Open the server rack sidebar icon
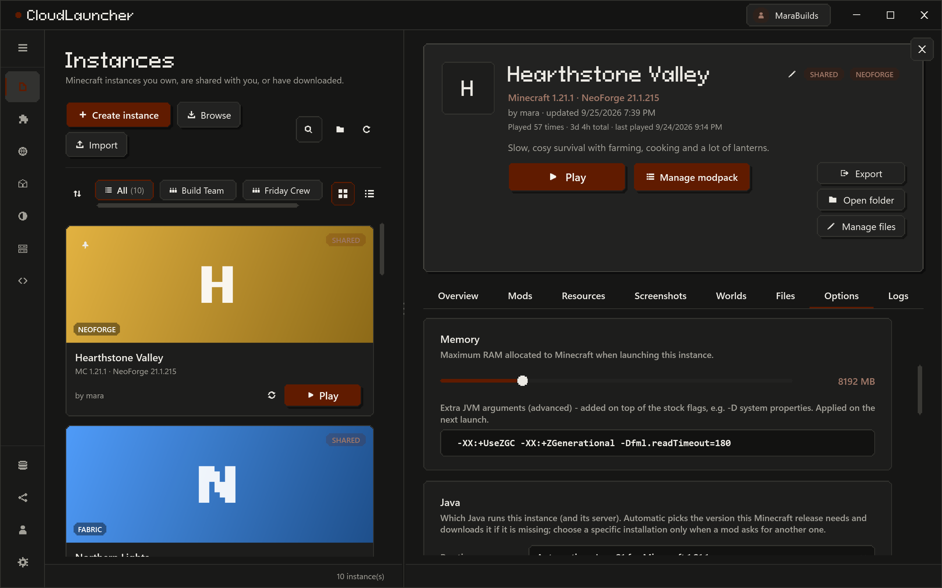 point(22,248)
